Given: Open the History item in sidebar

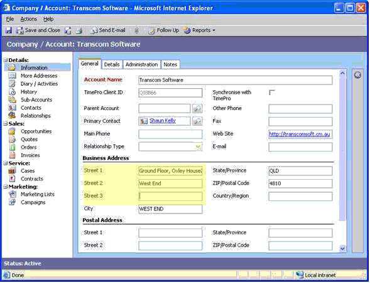Looking at the screenshot, I should coord(29,92).
